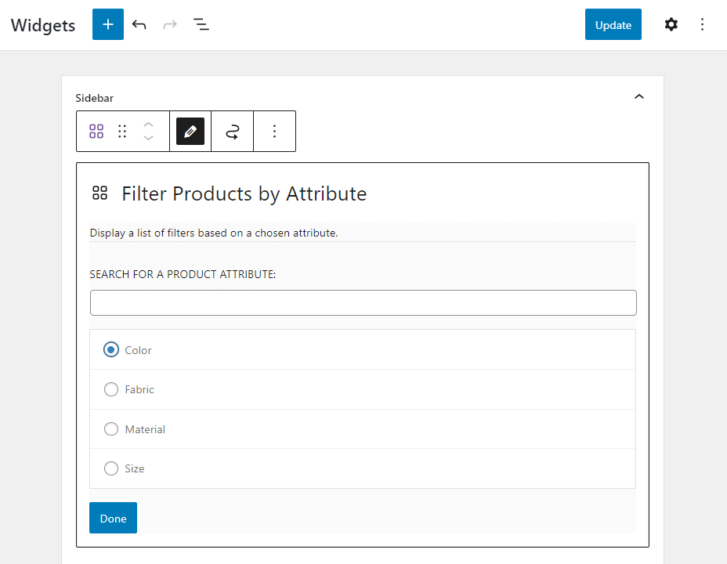
Task: Click the Widgets heading
Action: (42, 24)
